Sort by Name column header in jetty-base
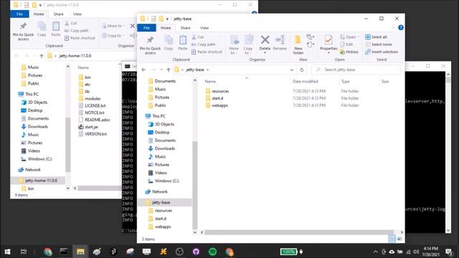The image size is (459, 258). coord(210,82)
